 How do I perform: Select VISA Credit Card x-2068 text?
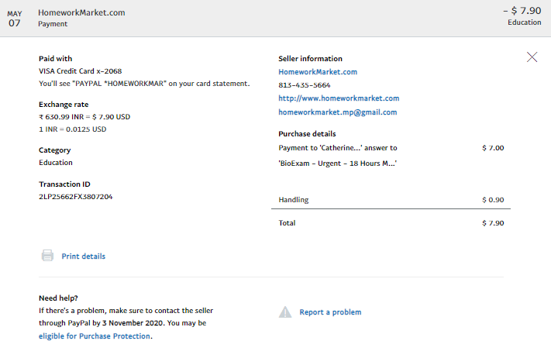click(80, 71)
